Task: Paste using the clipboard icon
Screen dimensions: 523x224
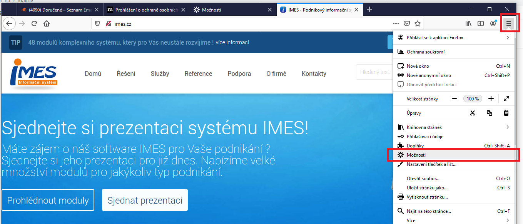Action: coord(506,113)
